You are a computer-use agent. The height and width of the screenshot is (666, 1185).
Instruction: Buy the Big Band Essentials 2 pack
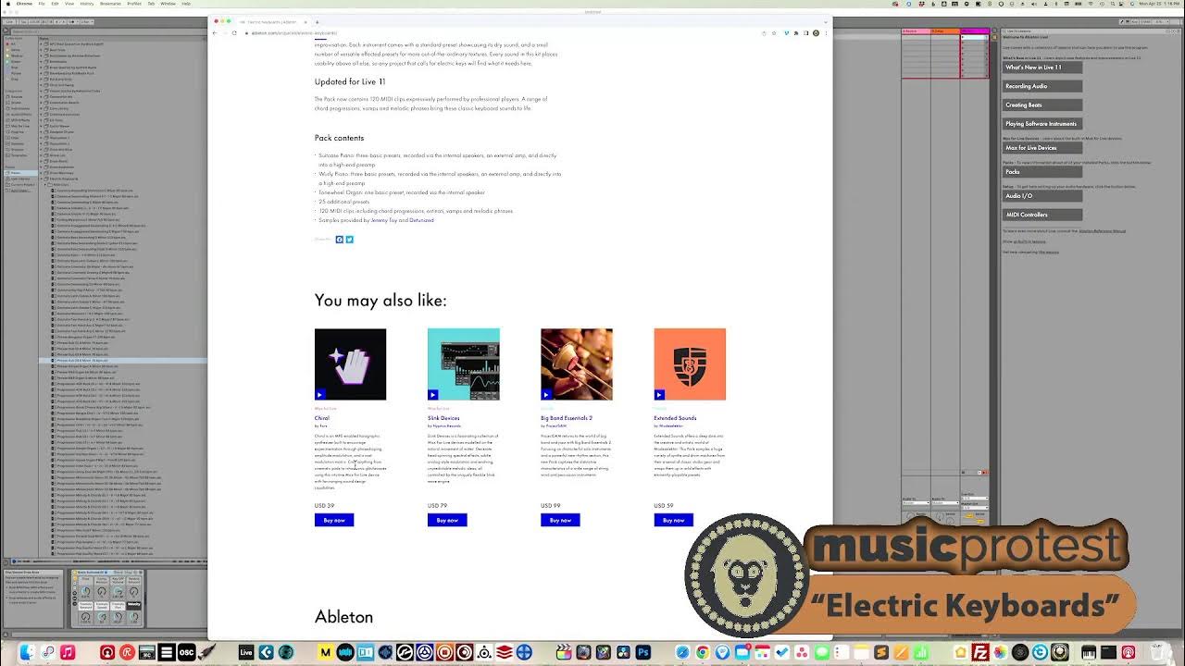pyautogui.click(x=560, y=520)
